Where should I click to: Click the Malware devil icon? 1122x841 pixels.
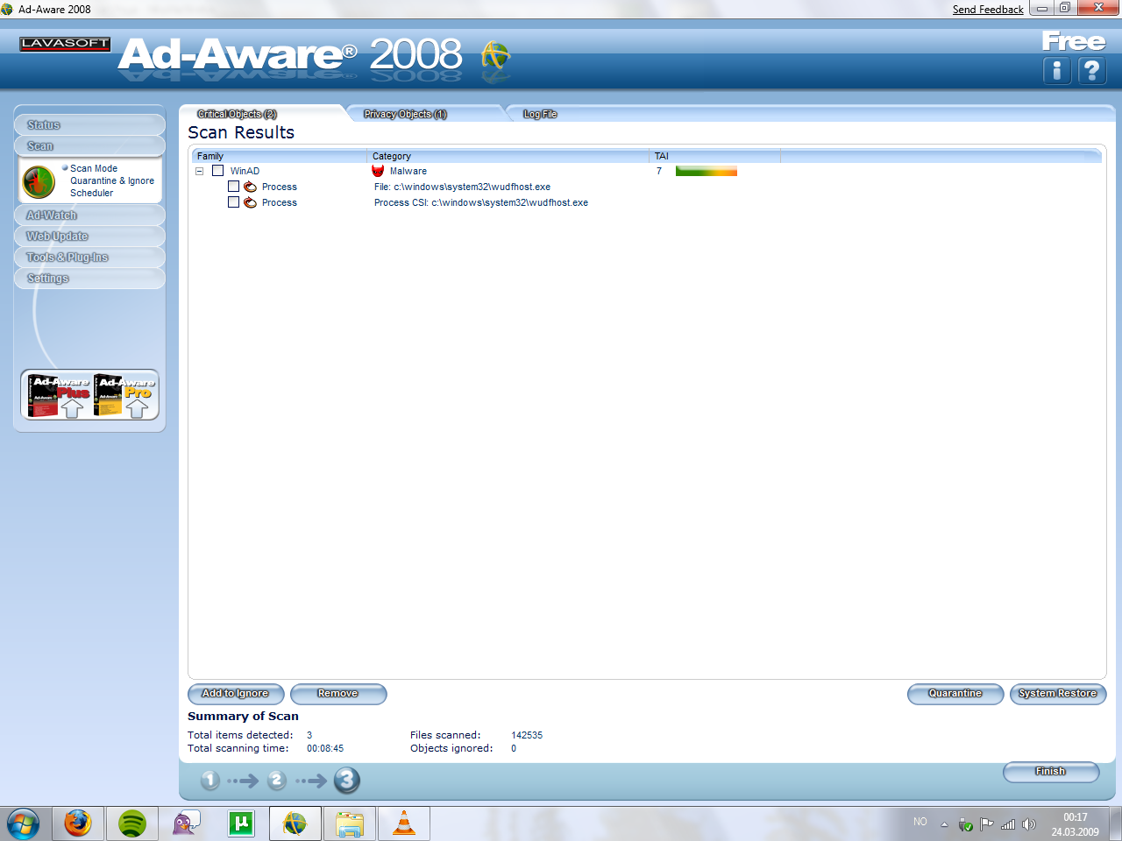(x=378, y=171)
